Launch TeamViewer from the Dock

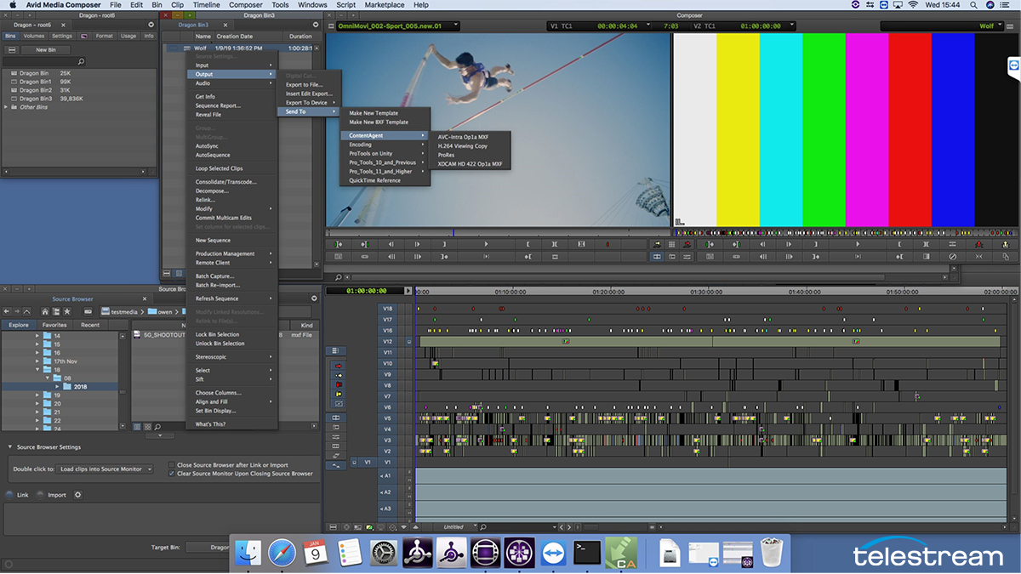click(552, 553)
